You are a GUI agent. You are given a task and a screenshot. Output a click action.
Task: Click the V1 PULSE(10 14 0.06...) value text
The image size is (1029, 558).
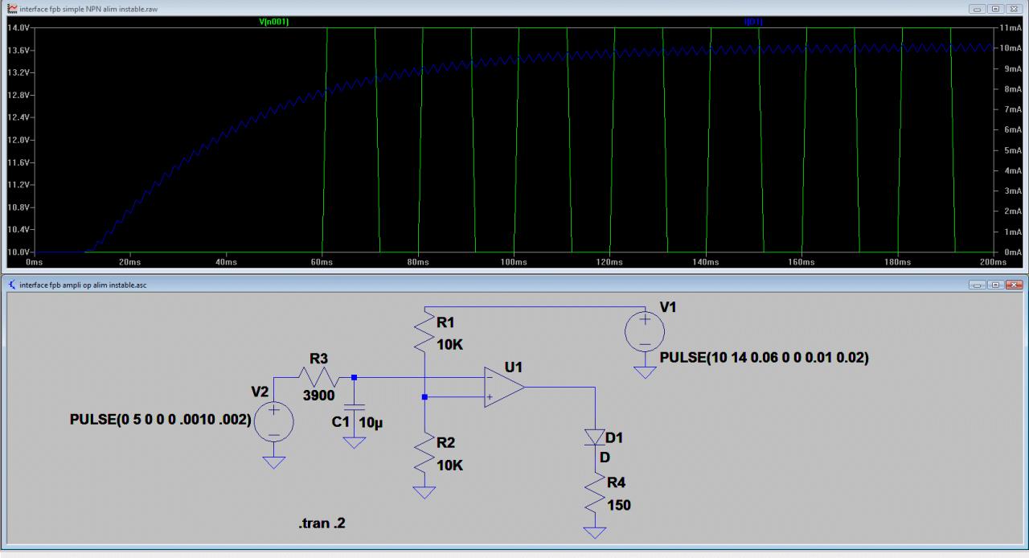(764, 358)
